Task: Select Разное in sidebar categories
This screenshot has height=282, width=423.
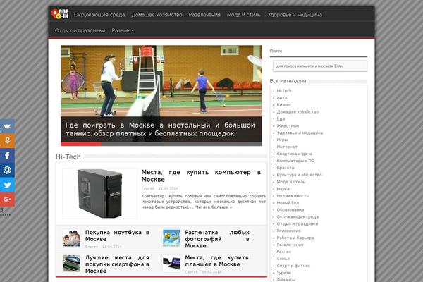Action: coord(284,252)
